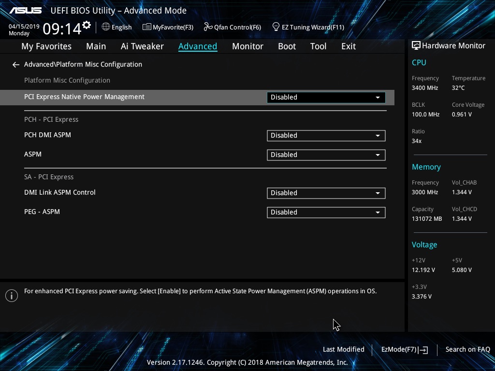The height and width of the screenshot is (371, 495).
Task: Click the globe language icon
Action: tap(106, 27)
